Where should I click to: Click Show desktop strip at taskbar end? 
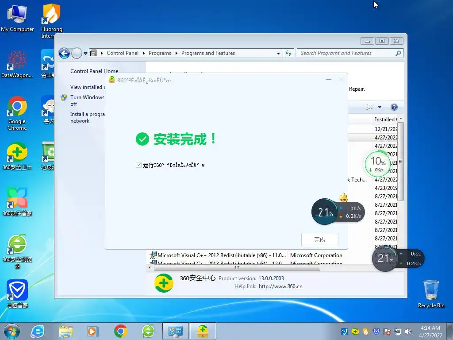pos(450,331)
